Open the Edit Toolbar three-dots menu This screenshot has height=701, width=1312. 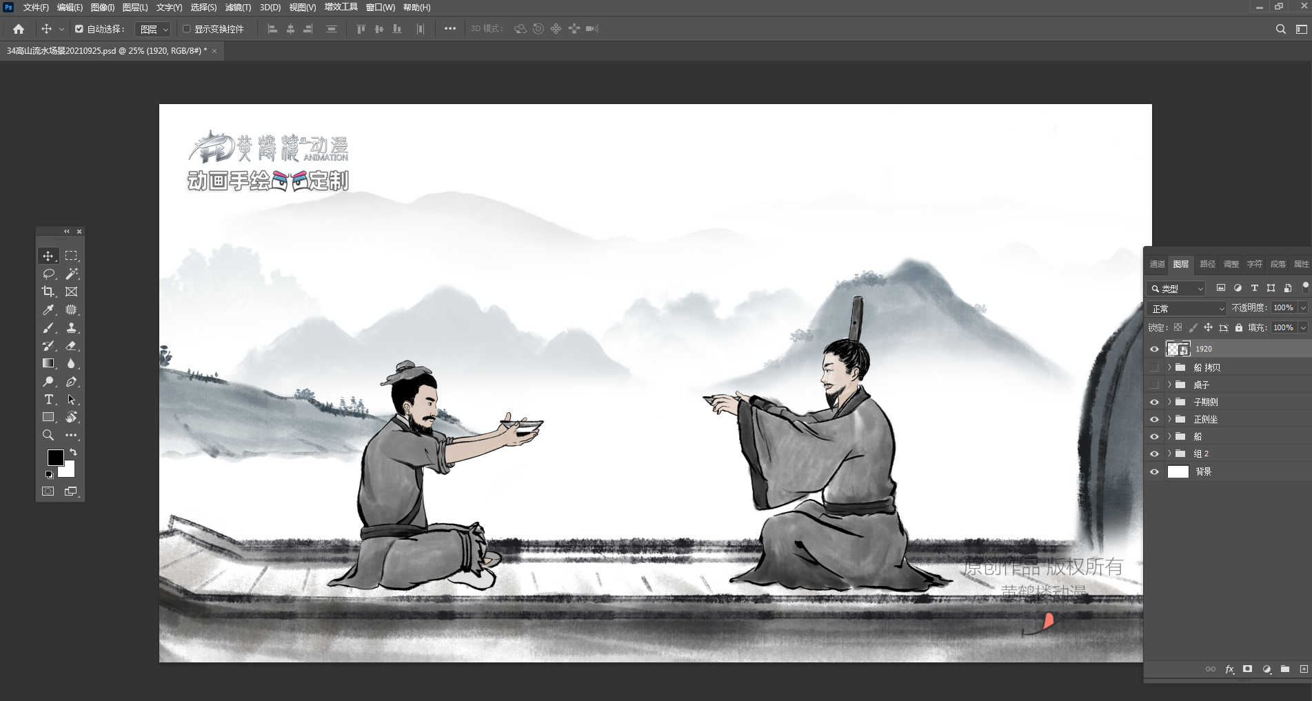[71, 435]
